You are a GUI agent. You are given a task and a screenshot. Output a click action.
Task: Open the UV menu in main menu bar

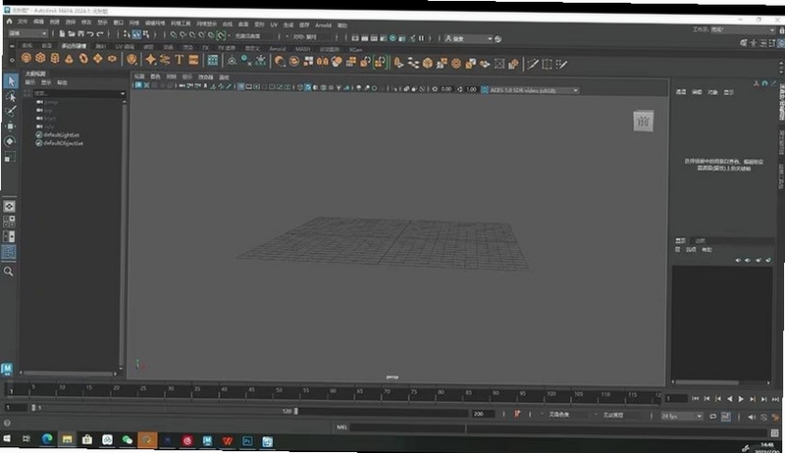tap(274, 25)
